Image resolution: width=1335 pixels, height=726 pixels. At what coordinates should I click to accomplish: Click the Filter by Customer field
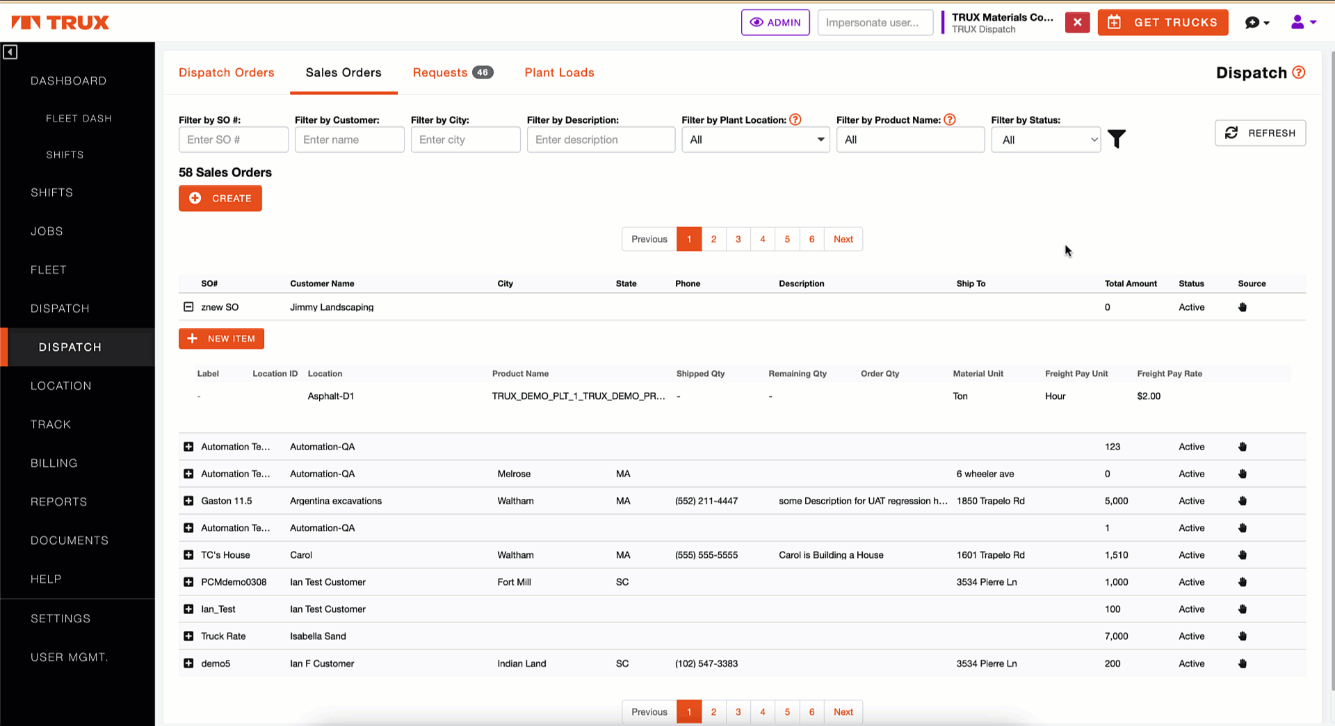point(350,140)
